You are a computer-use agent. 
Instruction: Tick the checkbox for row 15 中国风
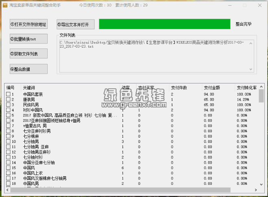(8, 168)
